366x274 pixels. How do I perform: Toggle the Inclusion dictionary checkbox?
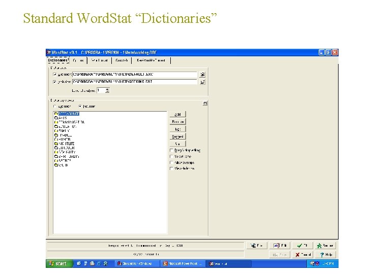(x=54, y=82)
